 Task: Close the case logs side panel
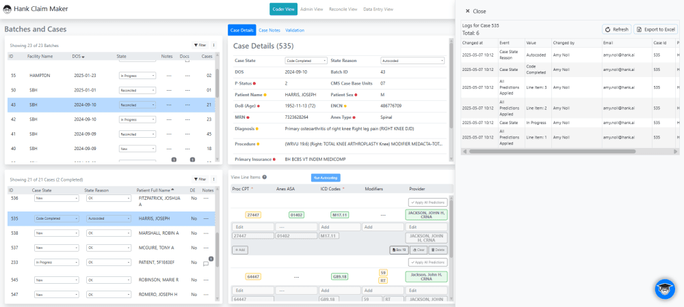475,12
